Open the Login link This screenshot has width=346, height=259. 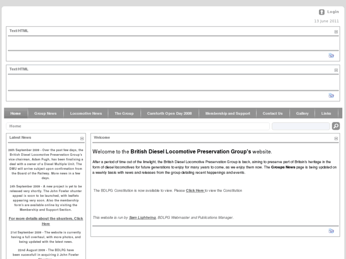pos(333,12)
